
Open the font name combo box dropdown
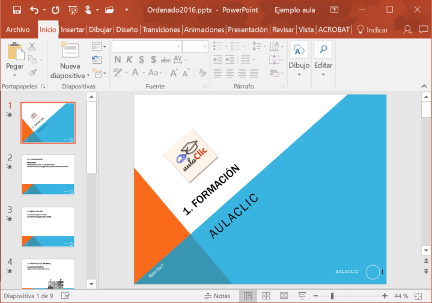[178, 47]
